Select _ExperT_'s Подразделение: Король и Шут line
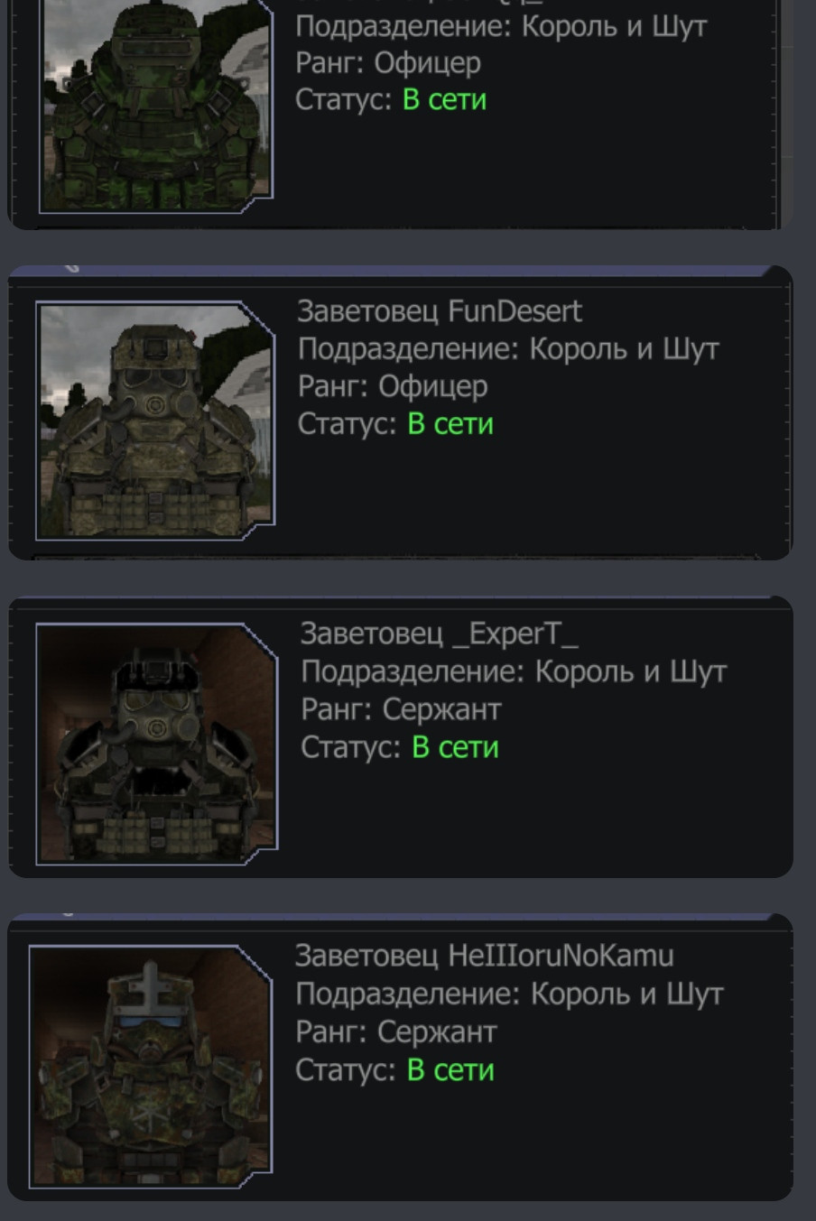The image size is (816, 1221). click(514, 671)
